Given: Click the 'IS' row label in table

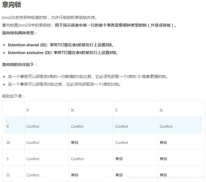Looking at the screenshot, I should [x=8, y=175].
